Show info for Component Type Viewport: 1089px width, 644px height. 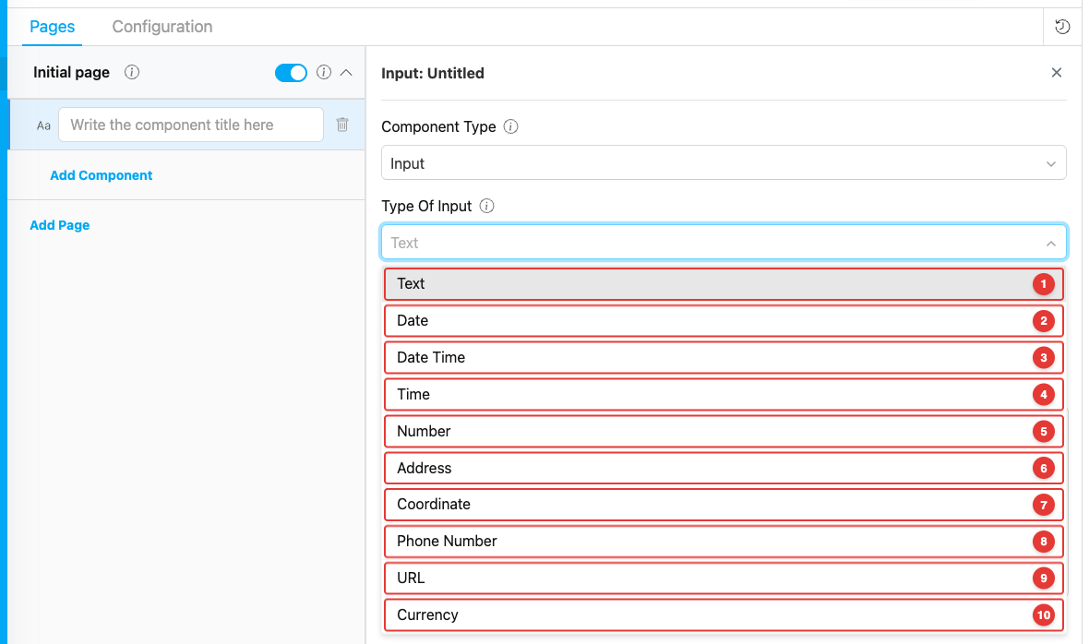tap(510, 127)
